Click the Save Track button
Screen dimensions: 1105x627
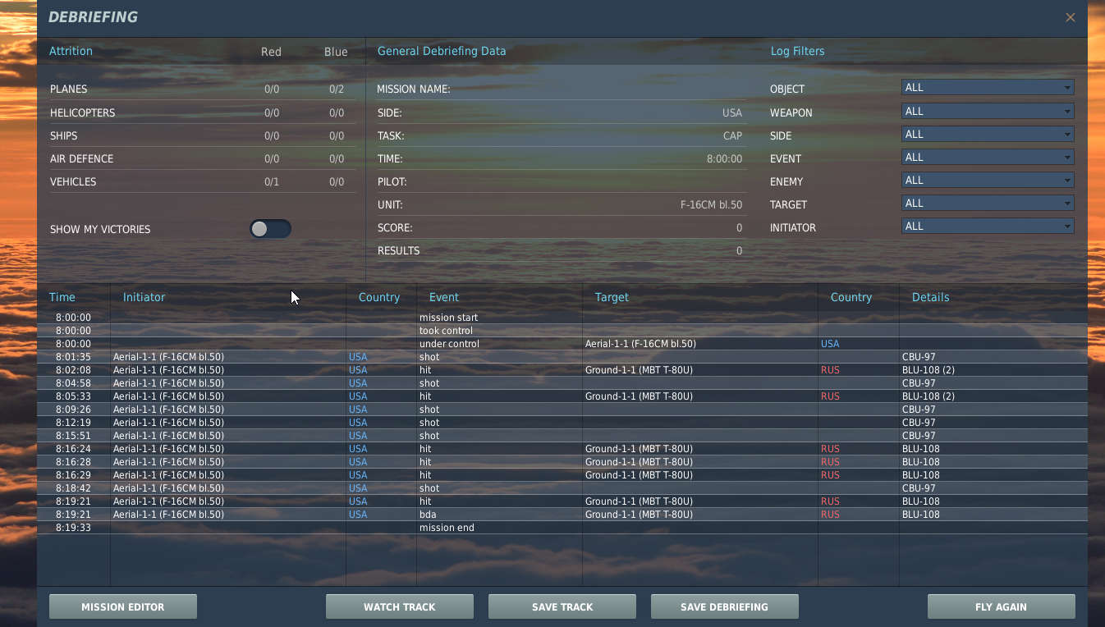click(562, 607)
